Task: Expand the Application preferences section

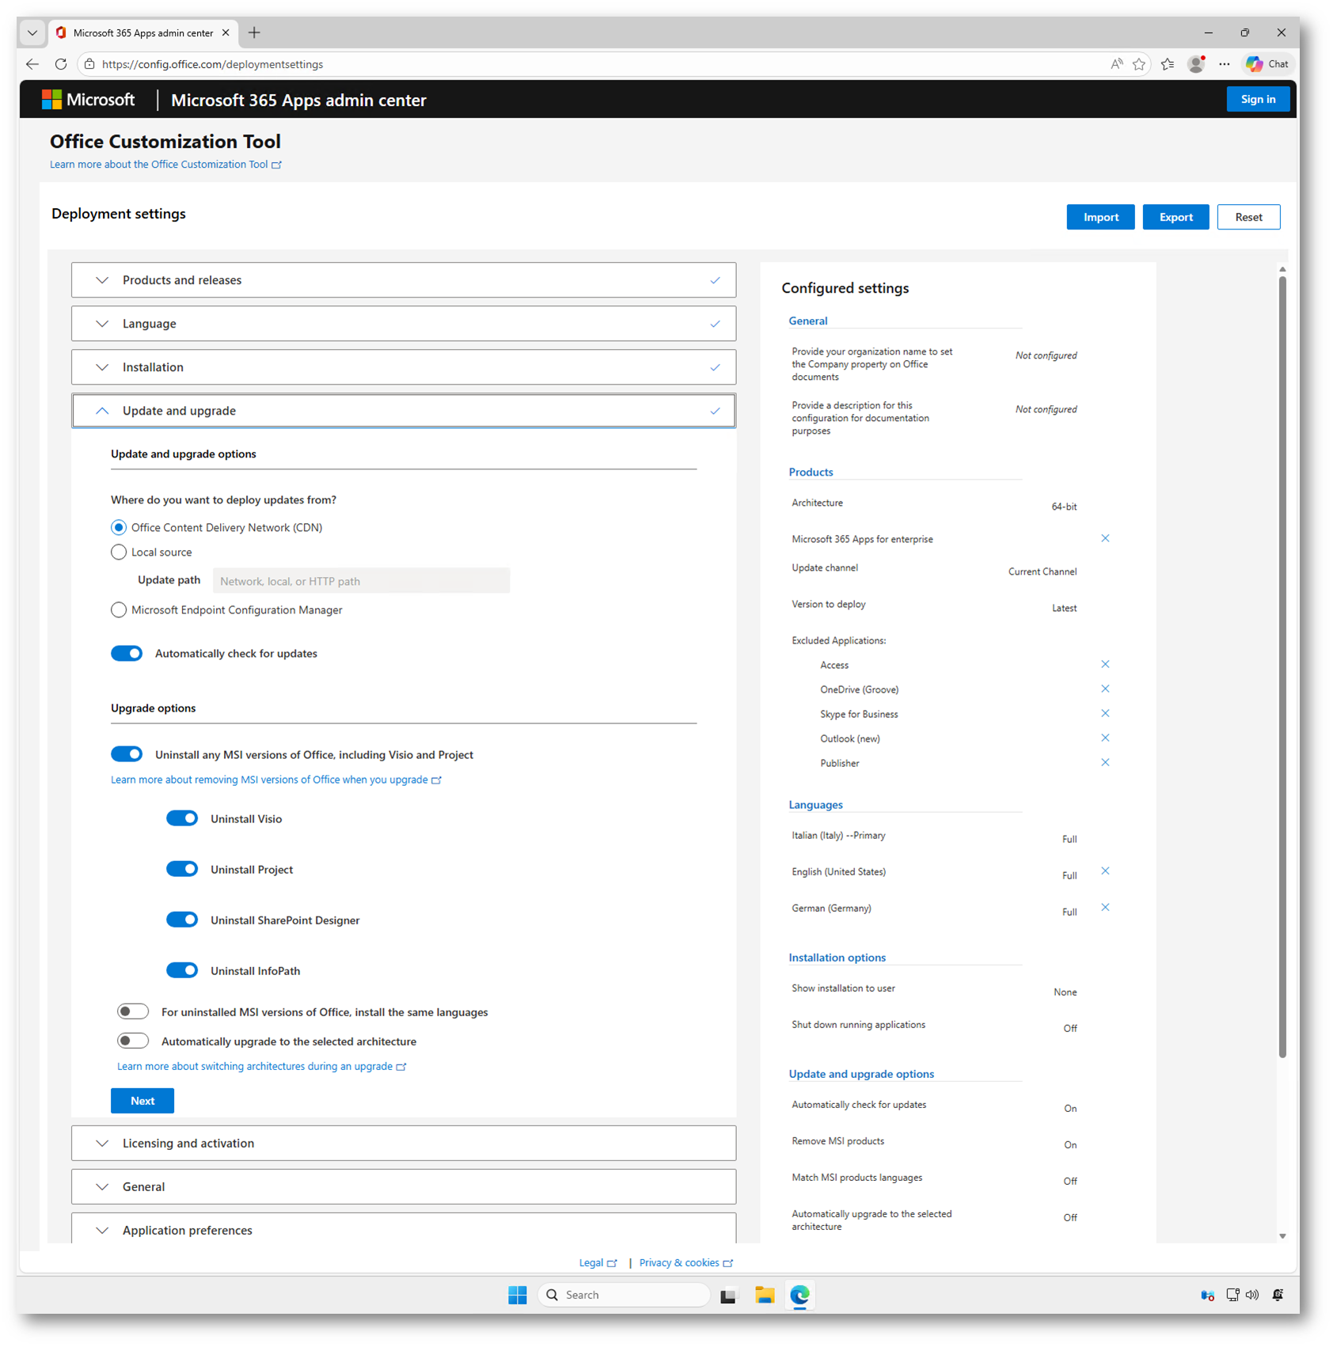Action: tap(404, 1229)
